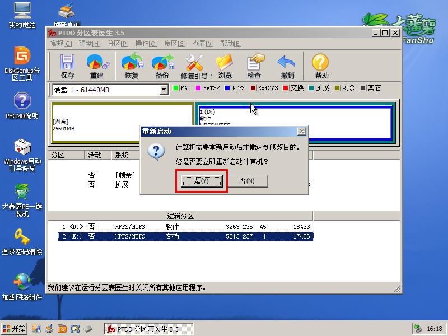Confirm restart by clicking 是(Y)
Viewport: 448px width, 336px height.
pyautogui.click(x=201, y=181)
